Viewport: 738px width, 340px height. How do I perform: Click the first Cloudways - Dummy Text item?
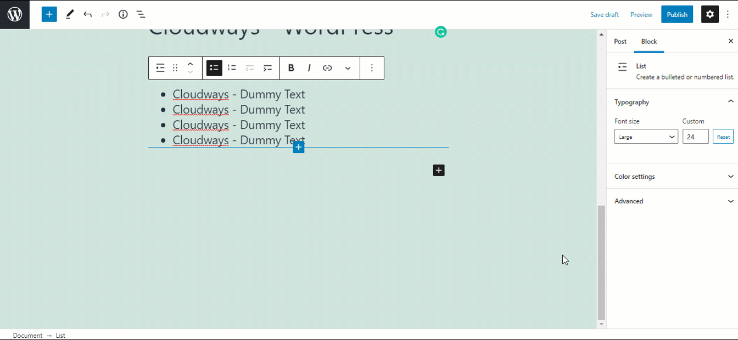pyautogui.click(x=239, y=94)
